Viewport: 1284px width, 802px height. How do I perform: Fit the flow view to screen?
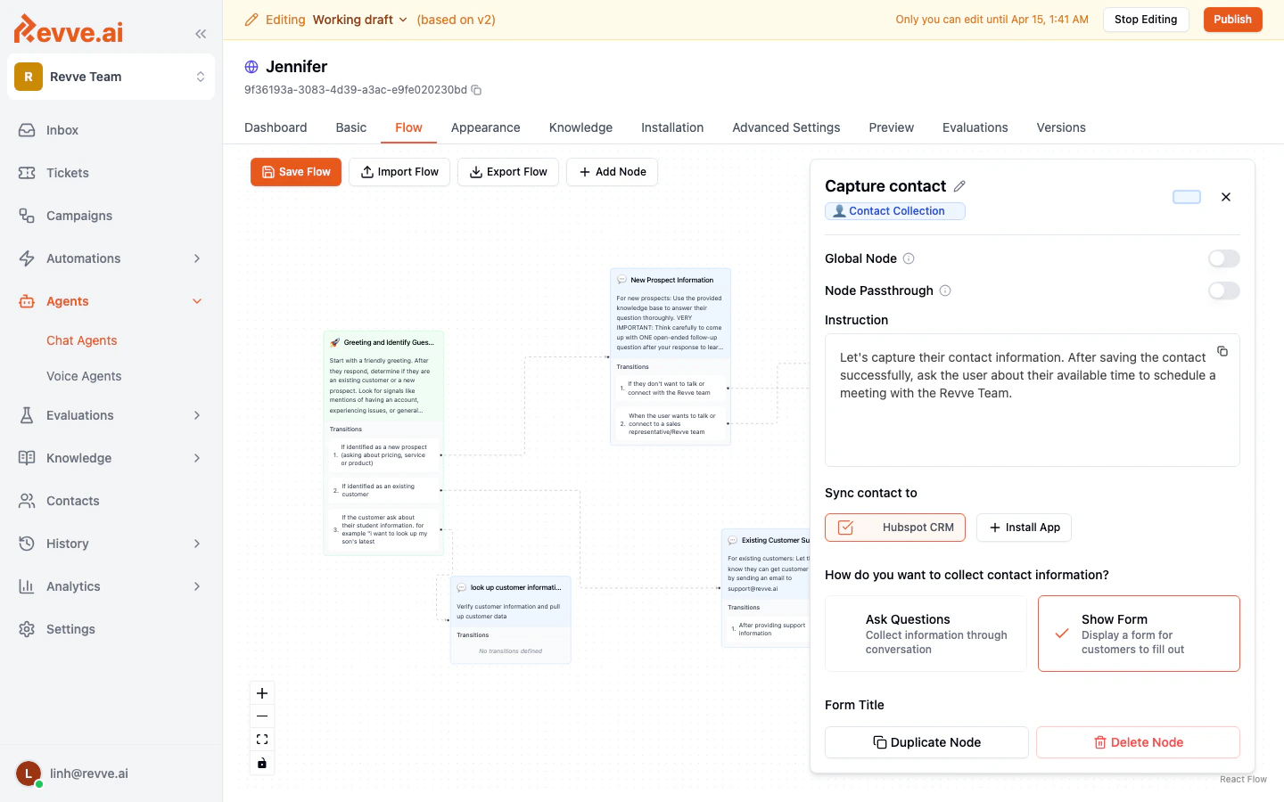point(262,740)
